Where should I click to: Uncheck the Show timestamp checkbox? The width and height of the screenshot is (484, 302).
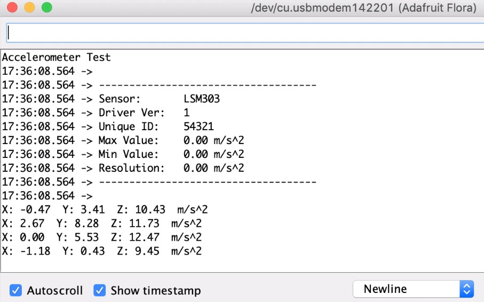click(x=99, y=291)
